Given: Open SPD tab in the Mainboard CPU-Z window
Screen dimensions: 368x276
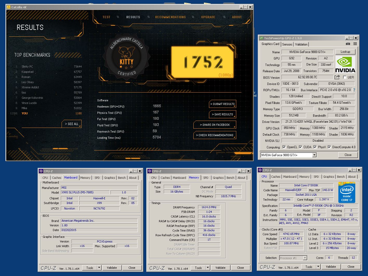Looking at the screenshot, I should tap(97, 178).
